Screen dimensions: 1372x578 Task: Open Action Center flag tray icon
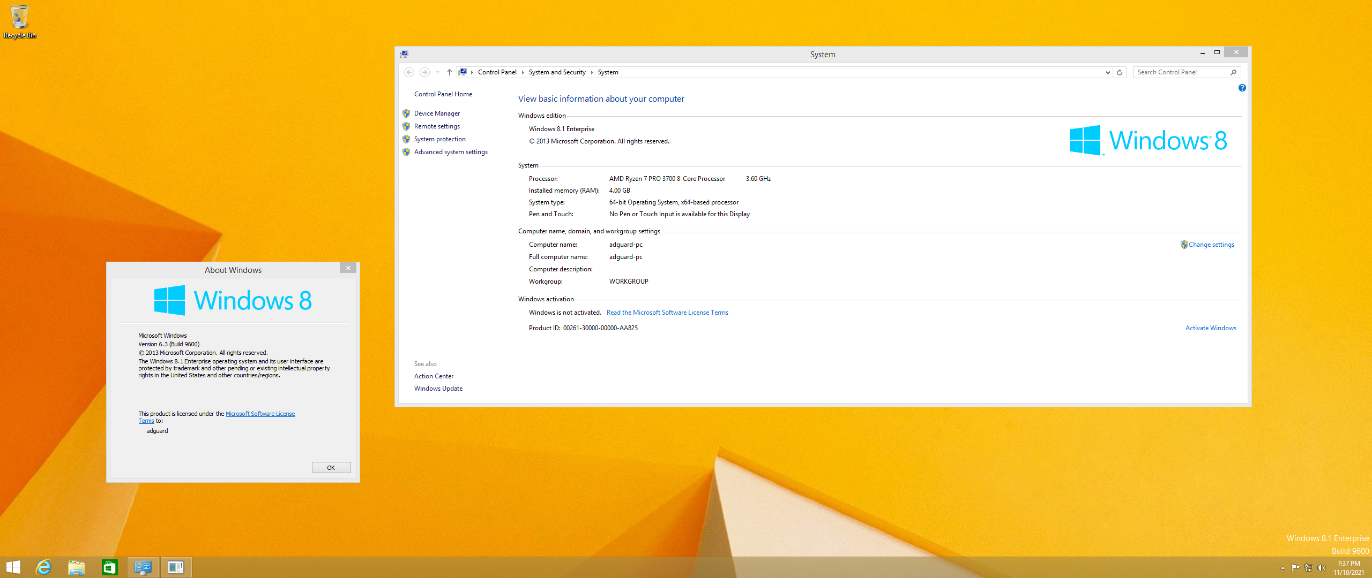click(1296, 568)
